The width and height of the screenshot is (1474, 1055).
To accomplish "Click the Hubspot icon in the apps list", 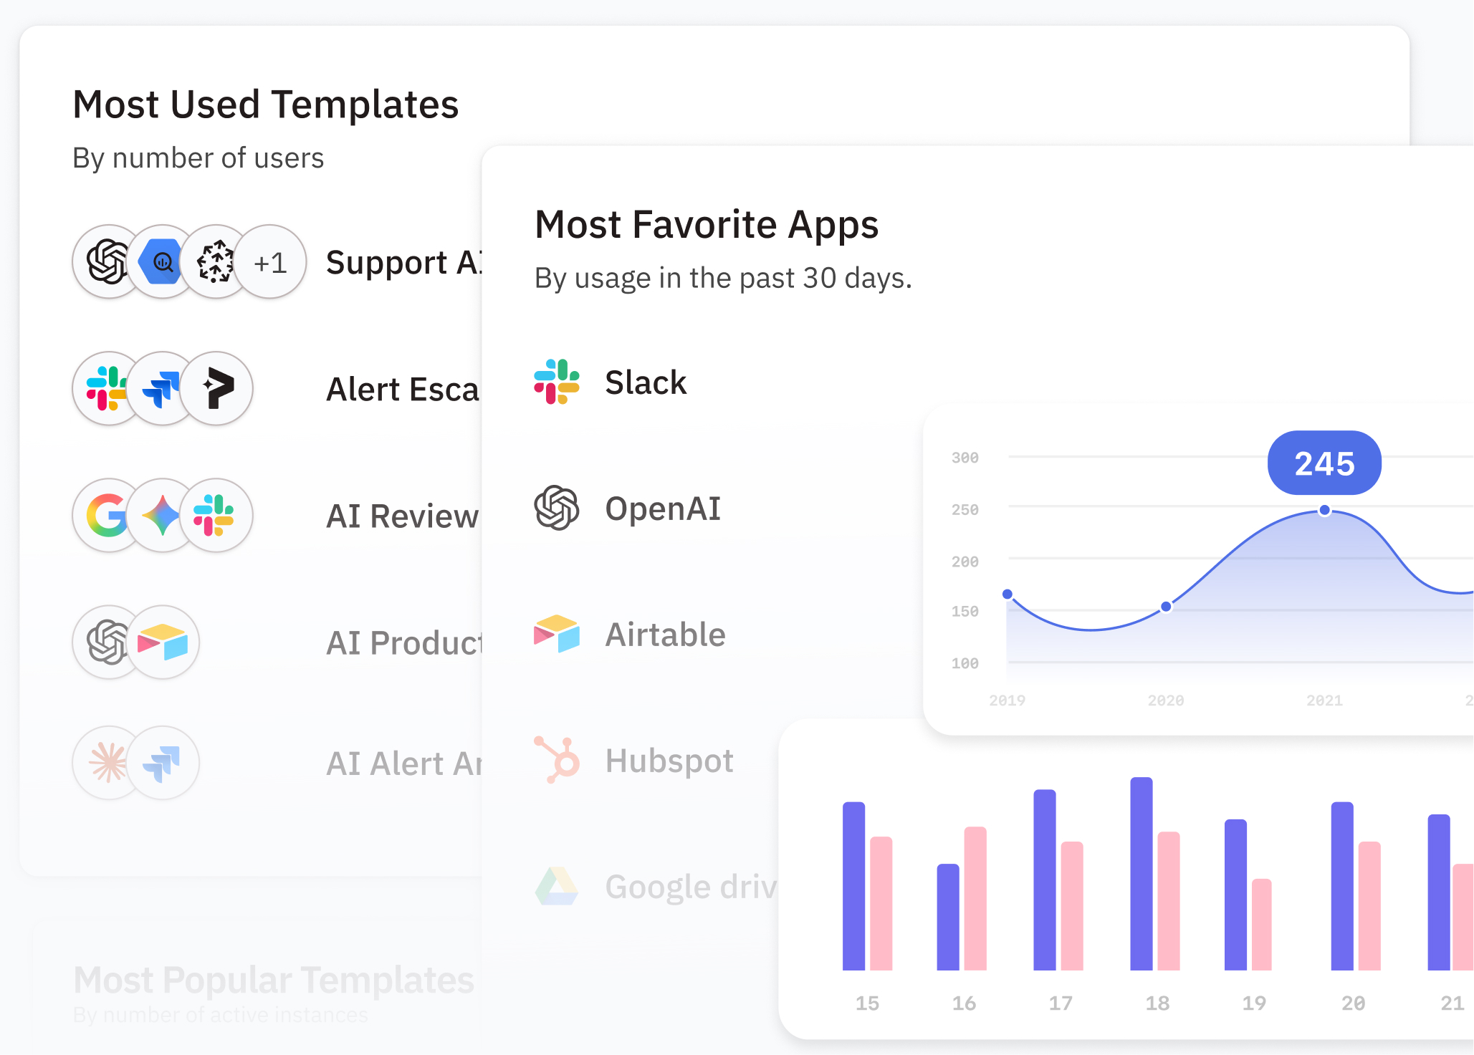I will [x=556, y=760].
